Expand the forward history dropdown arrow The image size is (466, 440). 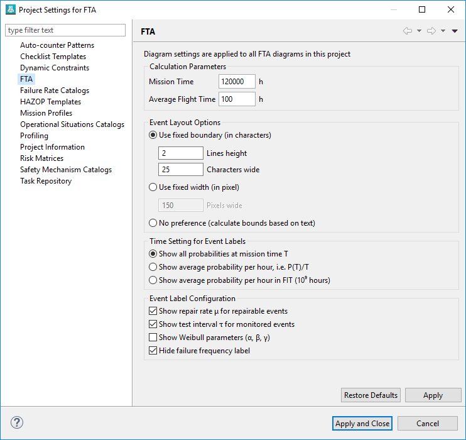[x=443, y=31]
